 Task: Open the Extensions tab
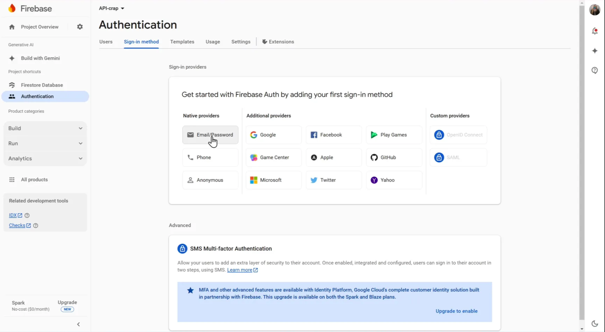click(278, 42)
